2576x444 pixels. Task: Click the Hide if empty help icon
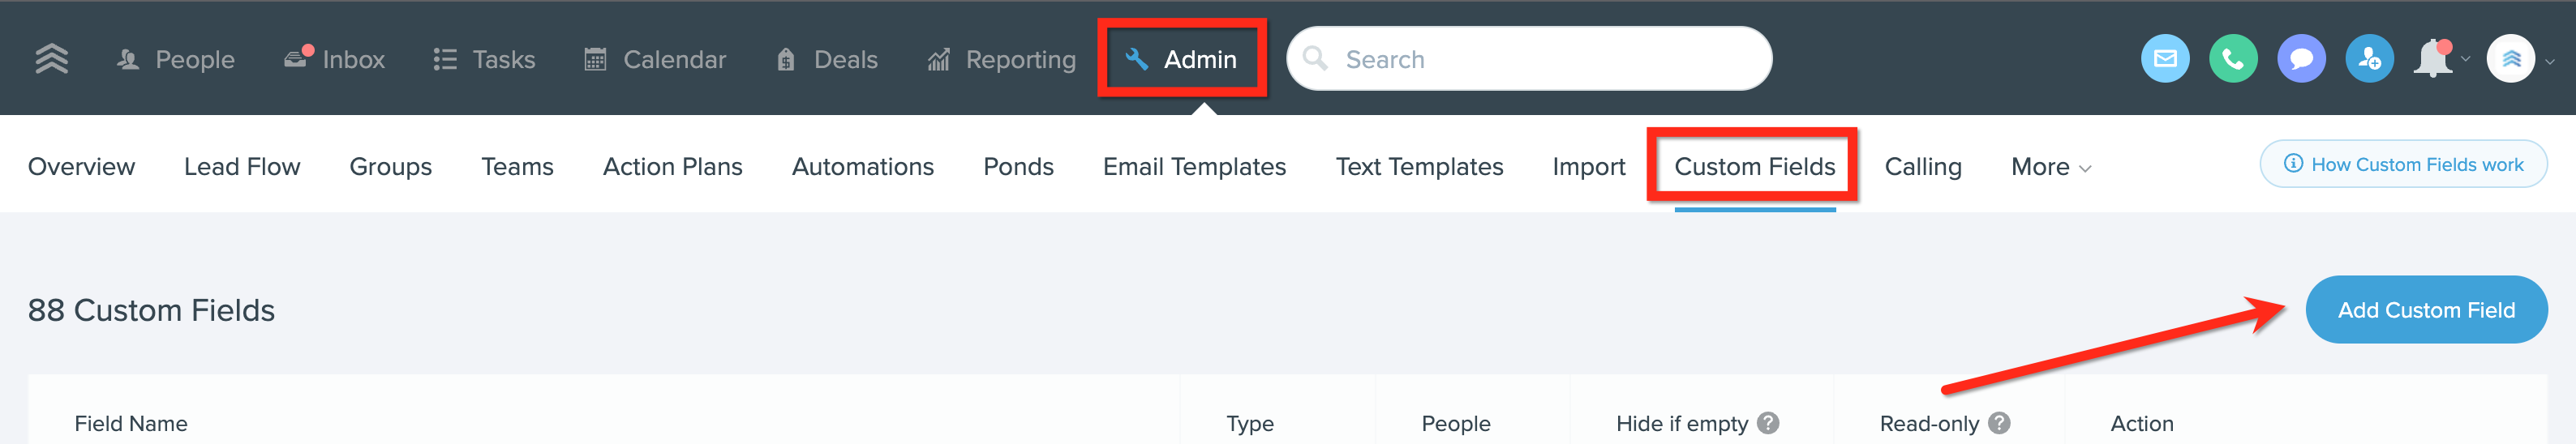(x=1768, y=423)
